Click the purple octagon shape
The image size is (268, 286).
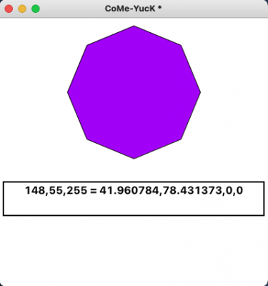(134, 92)
